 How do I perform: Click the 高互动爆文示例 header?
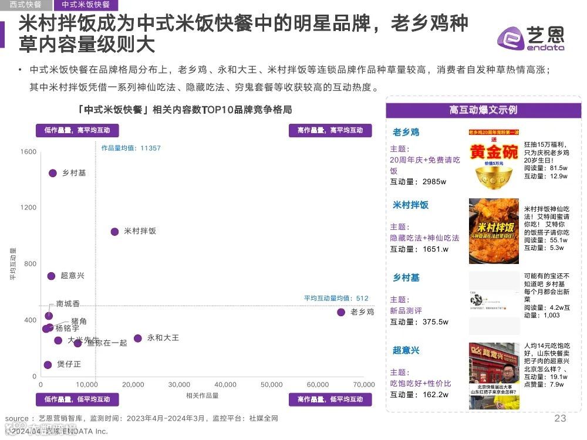[483, 110]
